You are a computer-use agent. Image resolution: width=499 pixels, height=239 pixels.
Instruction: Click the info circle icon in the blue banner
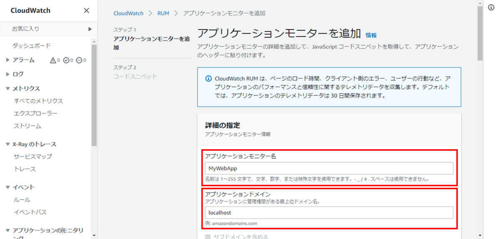(208, 78)
